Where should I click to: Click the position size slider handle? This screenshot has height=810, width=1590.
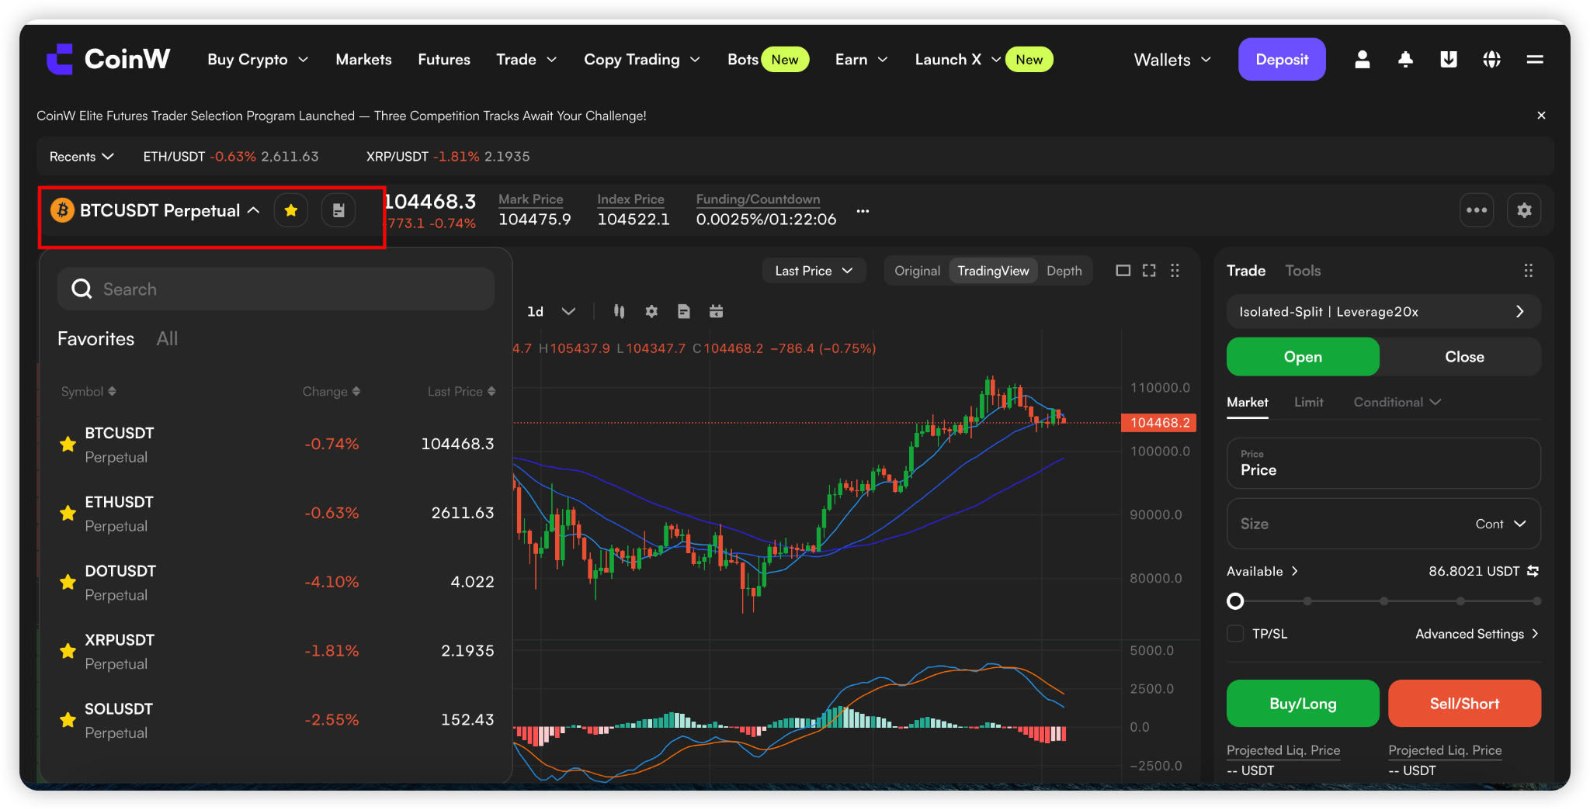(1235, 601)
